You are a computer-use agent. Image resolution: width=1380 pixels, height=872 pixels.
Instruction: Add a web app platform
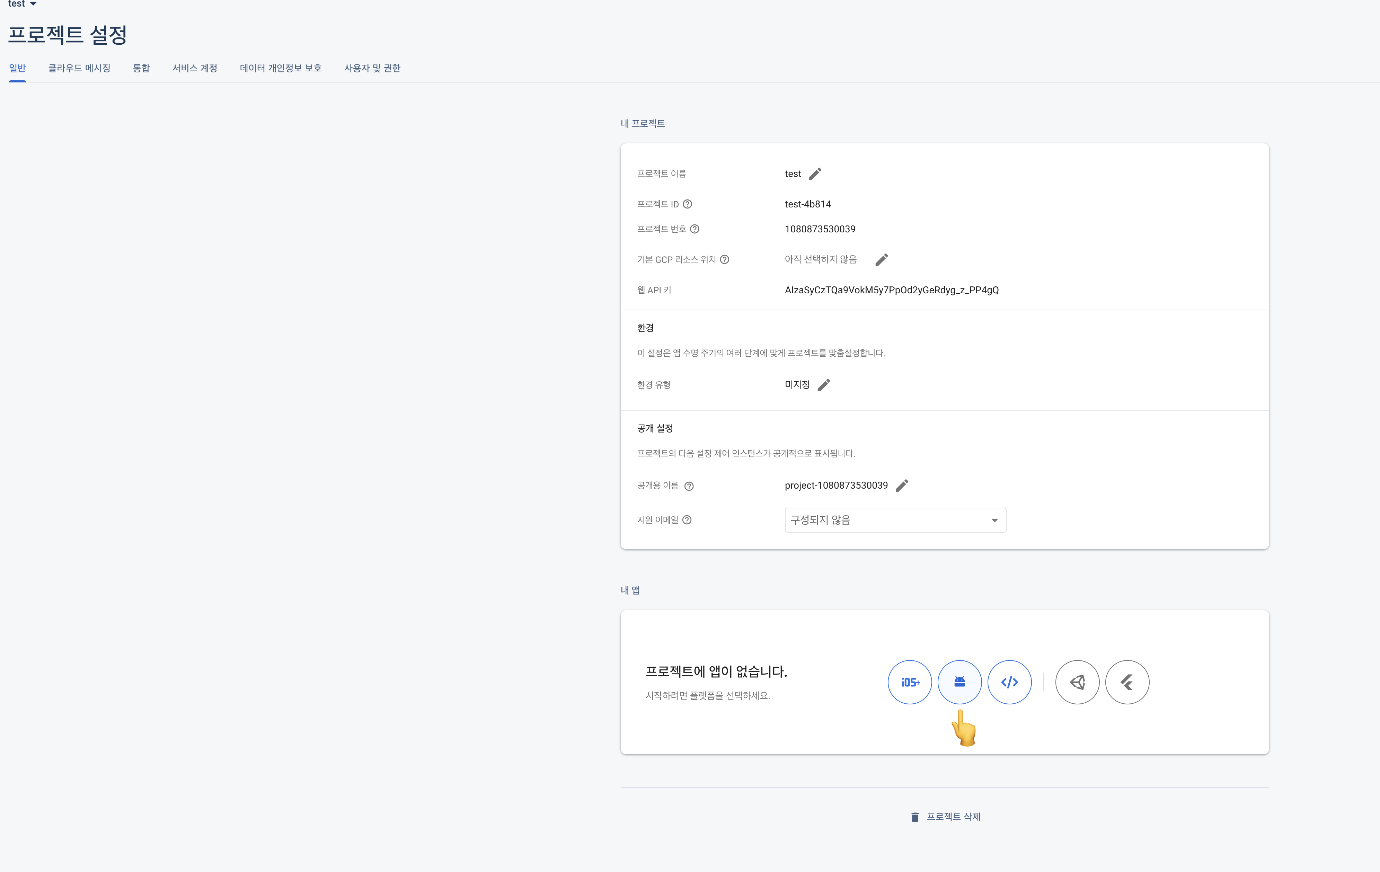click(x=1009, y=682)
